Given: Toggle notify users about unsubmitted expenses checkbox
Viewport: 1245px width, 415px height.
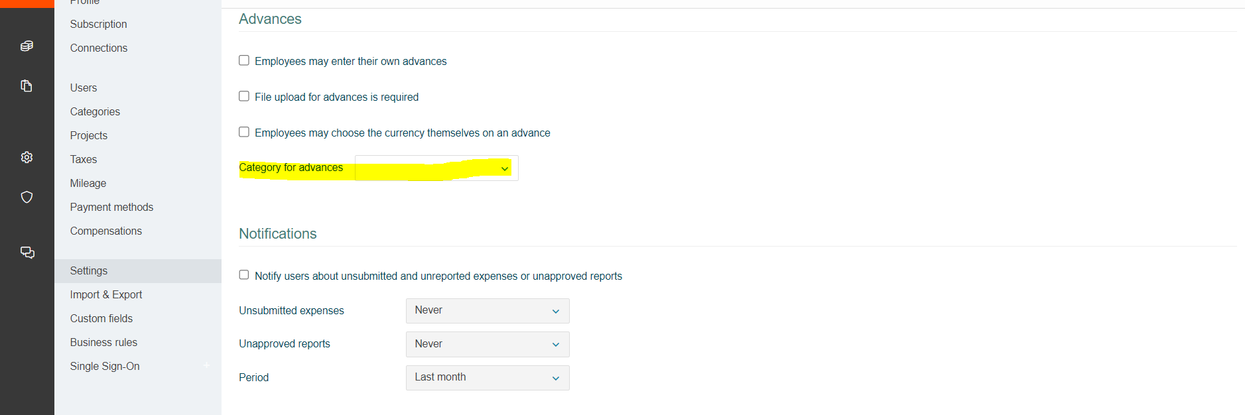Looking at the screenshot, I should 244,275.
